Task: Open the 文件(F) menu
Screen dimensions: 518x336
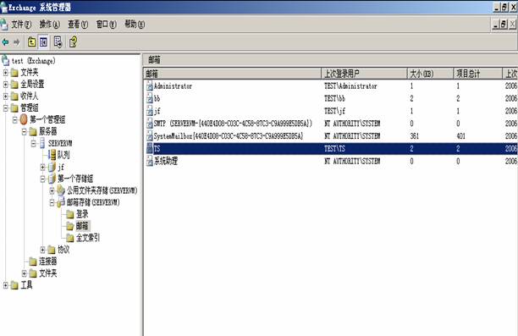Action: 21,24
